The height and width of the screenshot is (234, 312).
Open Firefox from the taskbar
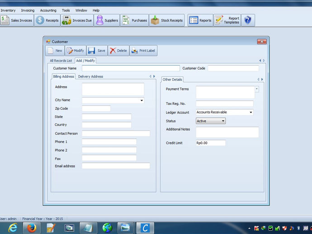[32, 228]
